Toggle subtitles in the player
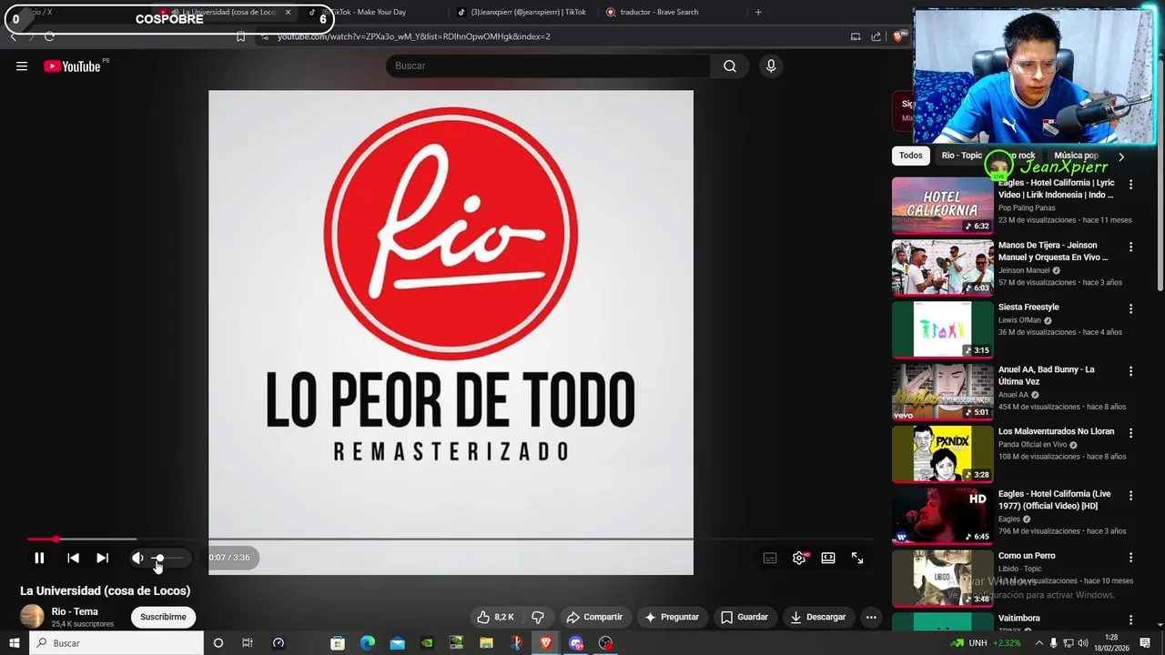 (770, 558)
